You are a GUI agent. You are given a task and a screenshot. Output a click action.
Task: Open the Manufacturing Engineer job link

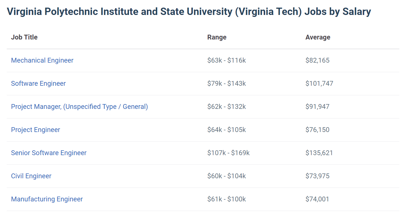(x=47, y=199)
